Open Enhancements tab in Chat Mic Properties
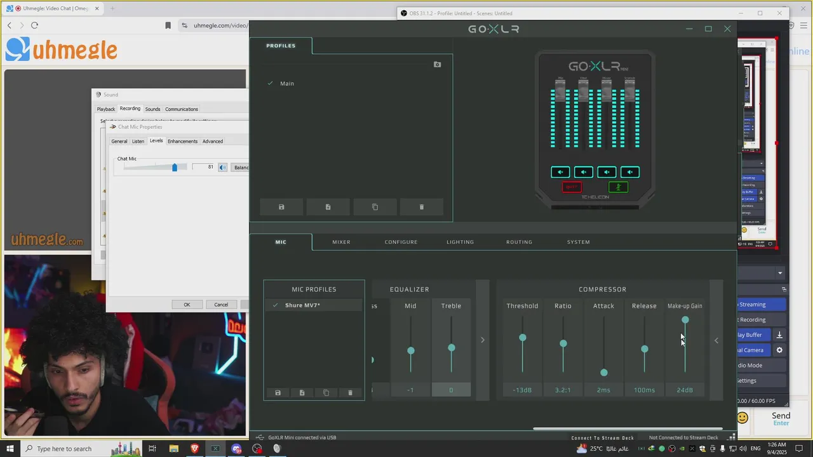 tap(182, 141)
